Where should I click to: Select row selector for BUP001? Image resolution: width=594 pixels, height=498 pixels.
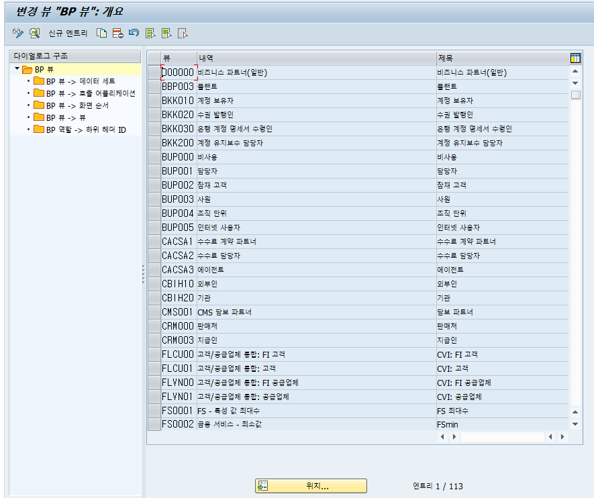coord(154,170)
